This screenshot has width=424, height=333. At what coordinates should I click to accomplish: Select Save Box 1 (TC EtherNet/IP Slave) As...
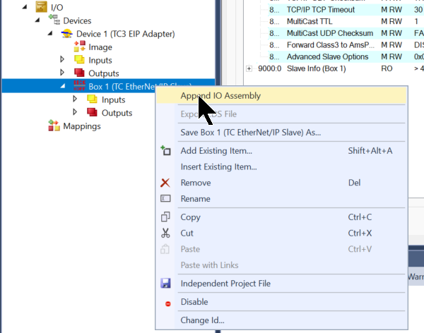251,132
